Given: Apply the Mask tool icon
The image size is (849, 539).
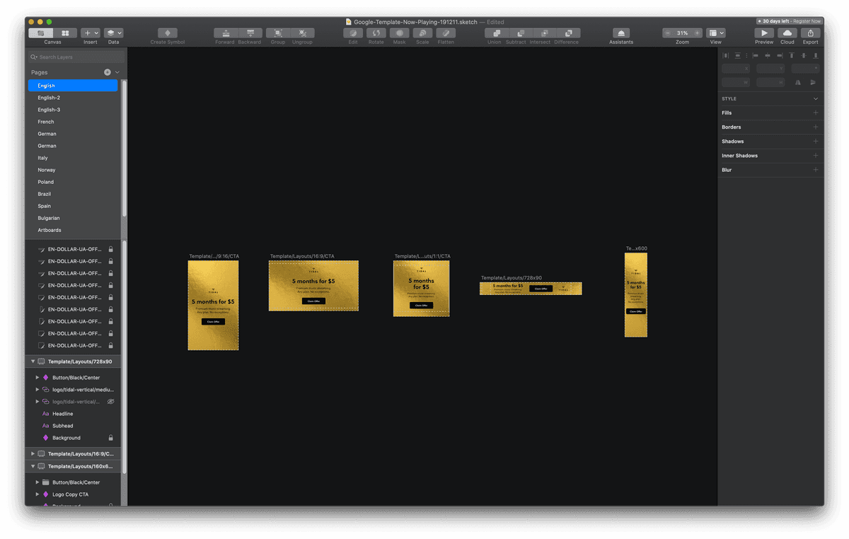Looking at the screenshot, I should pyautogui.click(x=400, y=33).
